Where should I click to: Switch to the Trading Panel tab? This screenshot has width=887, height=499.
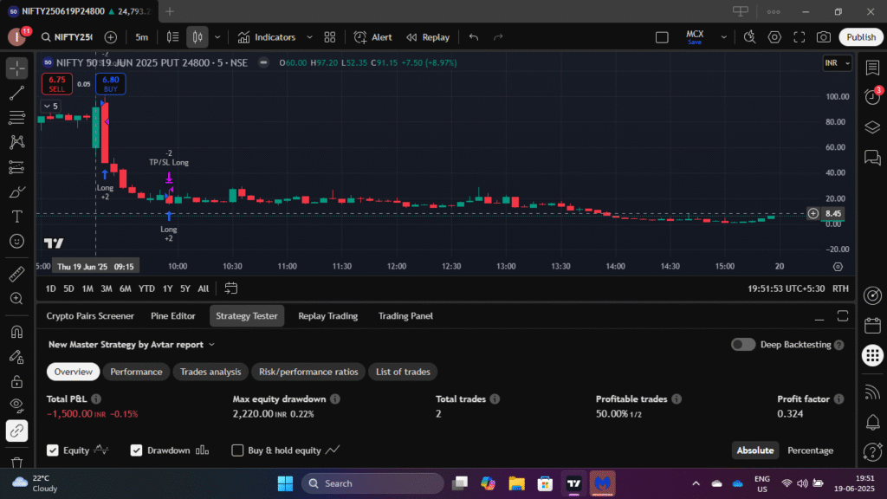tap(405, 316)
